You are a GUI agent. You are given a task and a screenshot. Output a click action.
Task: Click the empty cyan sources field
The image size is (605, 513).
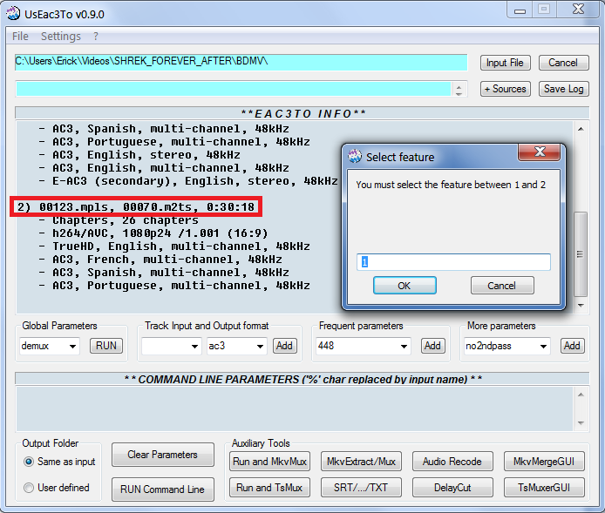pos(234,89)
